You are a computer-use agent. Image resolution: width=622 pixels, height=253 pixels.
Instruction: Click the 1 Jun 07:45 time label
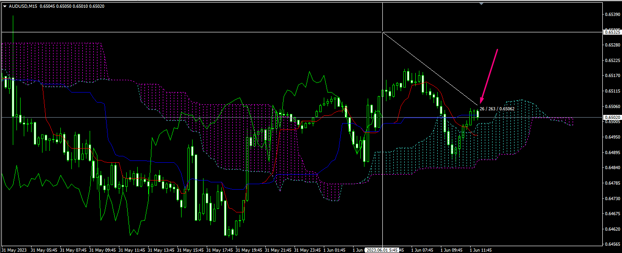pos(422,250)
